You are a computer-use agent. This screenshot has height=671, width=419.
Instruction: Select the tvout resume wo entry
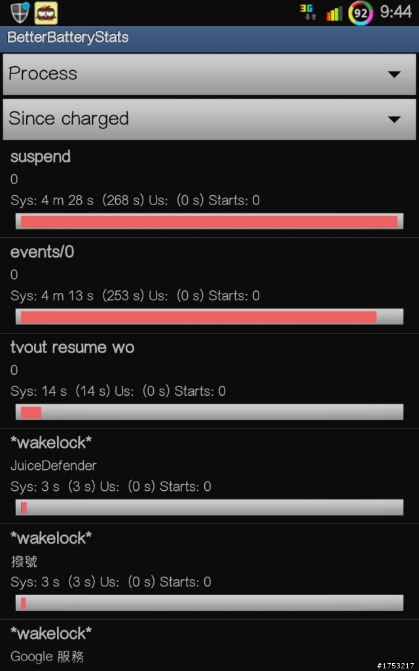[x=209, y=381]
